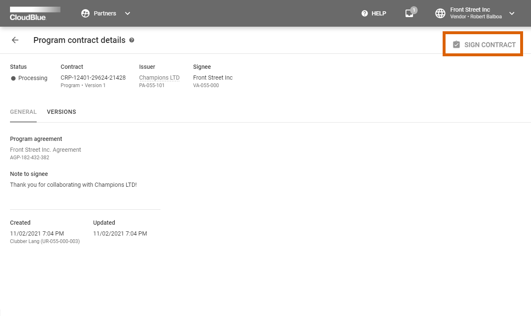531x316 pixels.
Task: Click the Processing status indicator dot
Action: click(x=13, y=78)
